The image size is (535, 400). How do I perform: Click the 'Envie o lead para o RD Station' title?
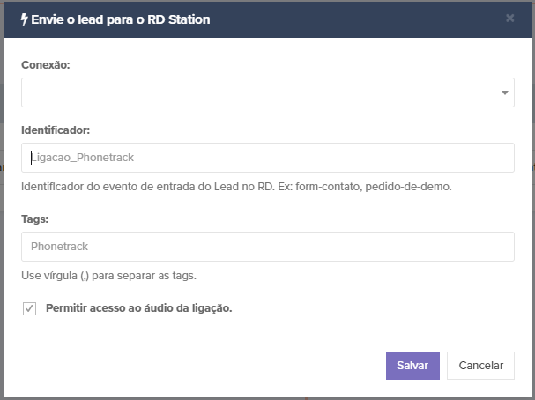click(x=121, y=19)
